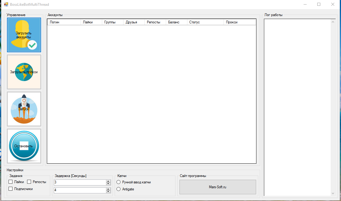The height and width of the screenshot is (201, 341).
Task: Click the BossLikeBotMultiThread title bar app icon
Action: [6, 4]
